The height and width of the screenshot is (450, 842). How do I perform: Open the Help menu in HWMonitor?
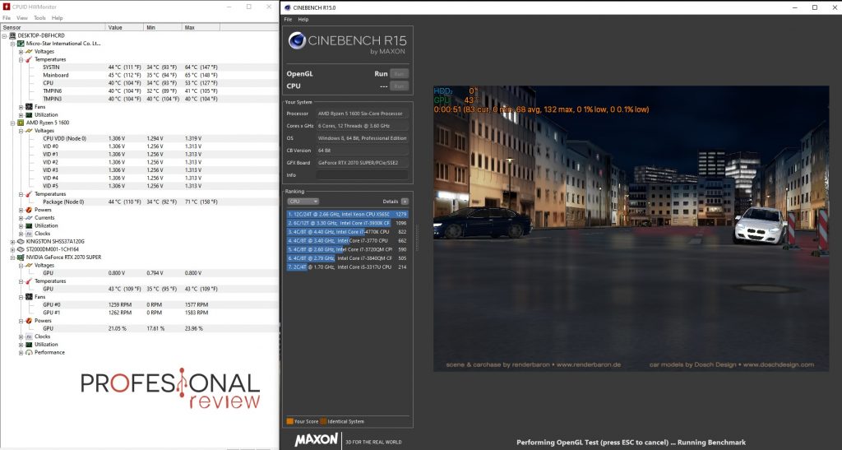click(x=57, y=18)
